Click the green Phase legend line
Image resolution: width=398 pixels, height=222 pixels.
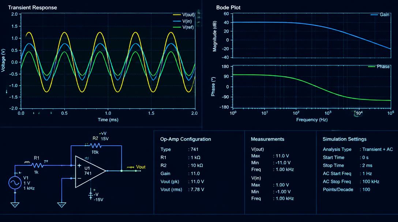(x=372, y=67)
